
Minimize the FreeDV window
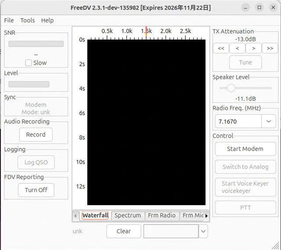coord(245,7)
